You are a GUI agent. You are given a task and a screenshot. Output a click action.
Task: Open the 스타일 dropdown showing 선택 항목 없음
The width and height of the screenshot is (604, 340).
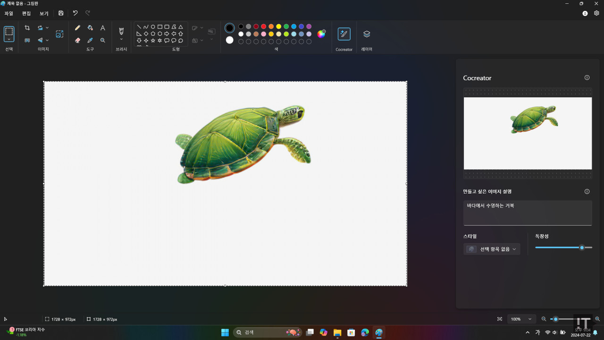pyautogui.click(x=492, y=249)
